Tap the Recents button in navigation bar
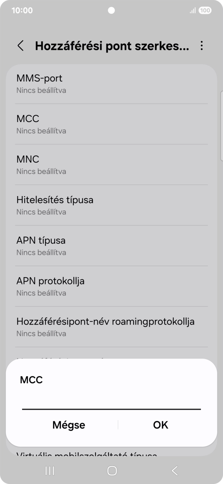The image size is (223, 484). coord(49,470)
